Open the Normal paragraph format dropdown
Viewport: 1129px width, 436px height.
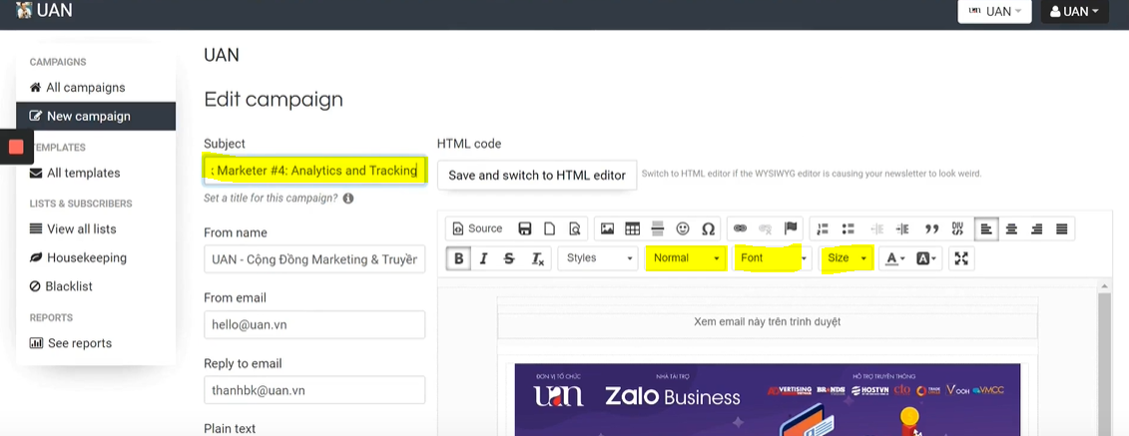click(686, 258)
